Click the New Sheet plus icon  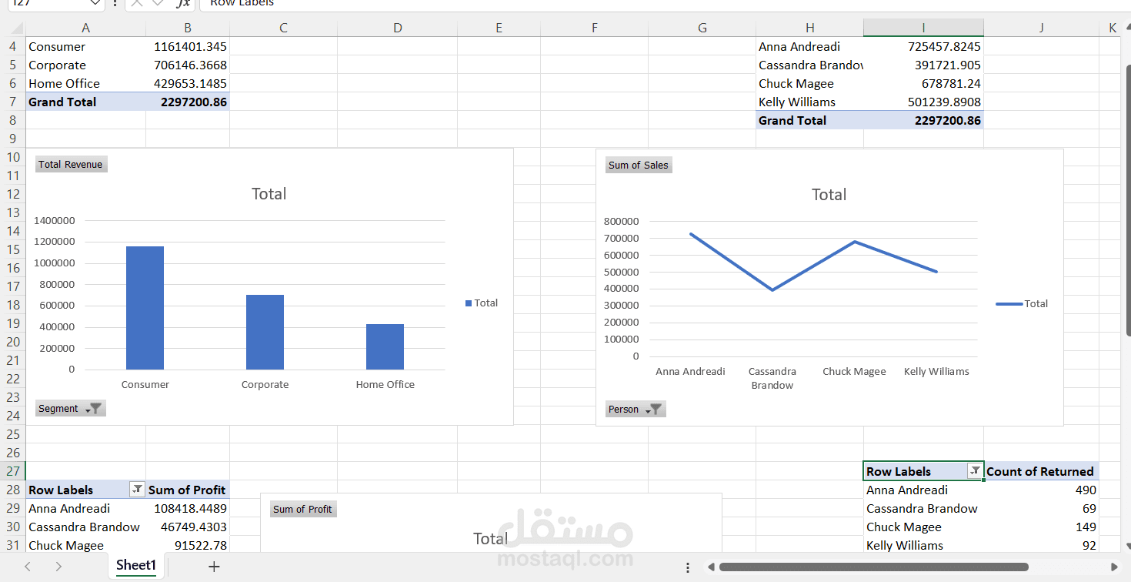click(x=213, y=566)
